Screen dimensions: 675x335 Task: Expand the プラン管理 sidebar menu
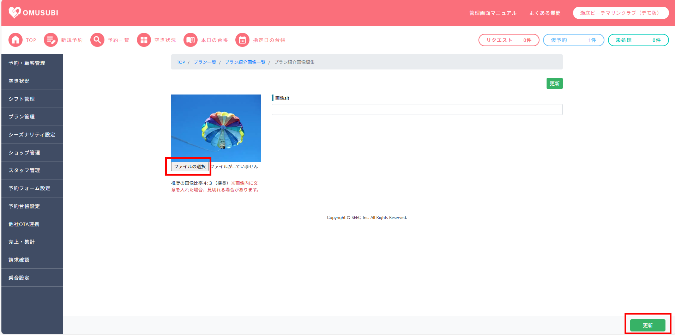(x=32, y=117)
